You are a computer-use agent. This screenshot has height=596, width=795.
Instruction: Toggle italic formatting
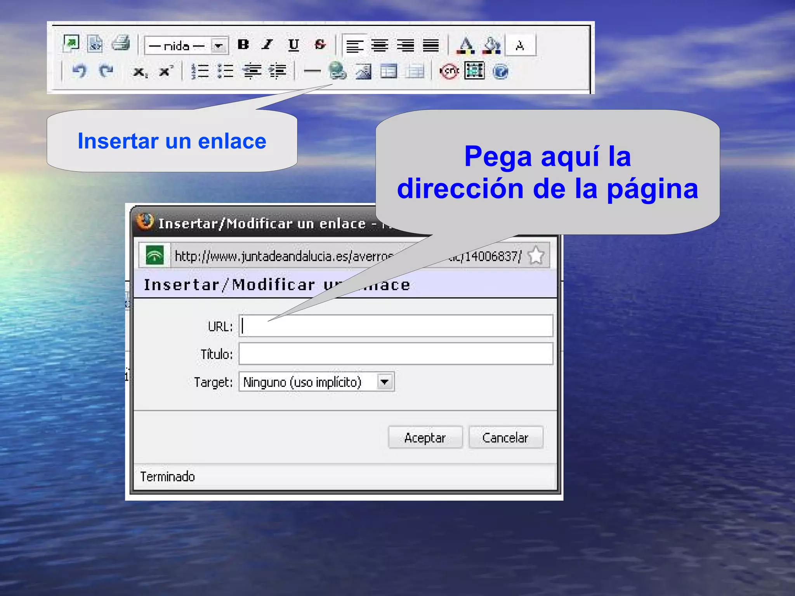coord(267,45)
